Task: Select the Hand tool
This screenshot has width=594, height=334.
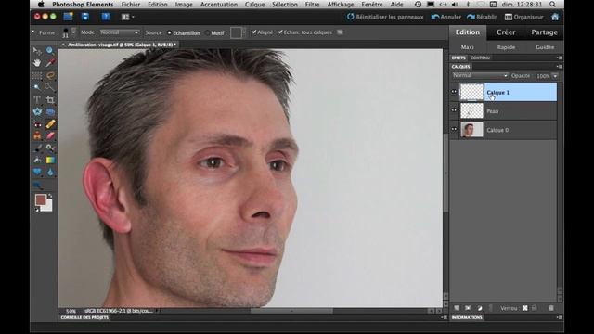Action: tap(37, 63)
